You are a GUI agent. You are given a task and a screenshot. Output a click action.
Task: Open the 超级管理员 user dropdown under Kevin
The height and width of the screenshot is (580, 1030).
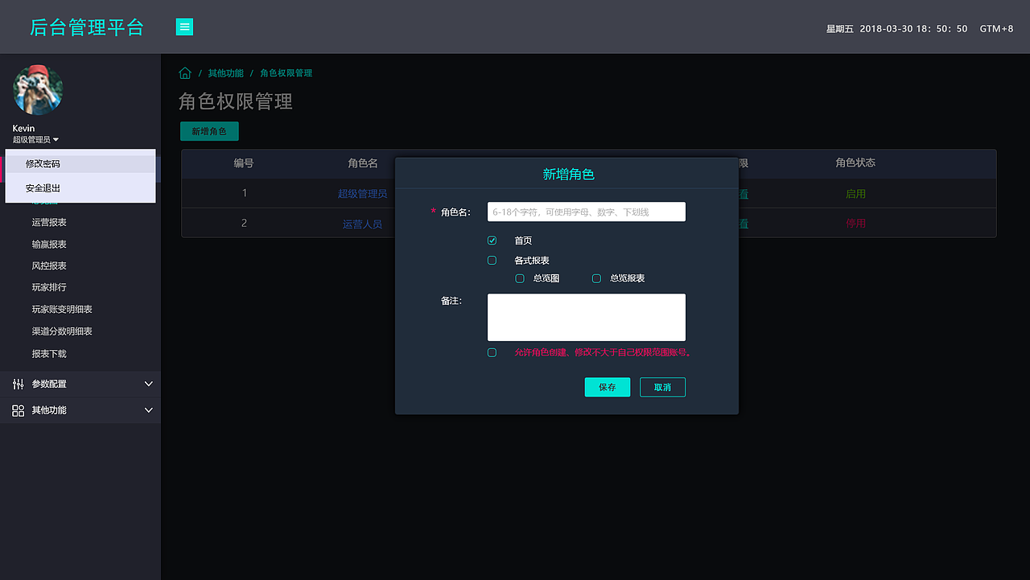(35, 138)
